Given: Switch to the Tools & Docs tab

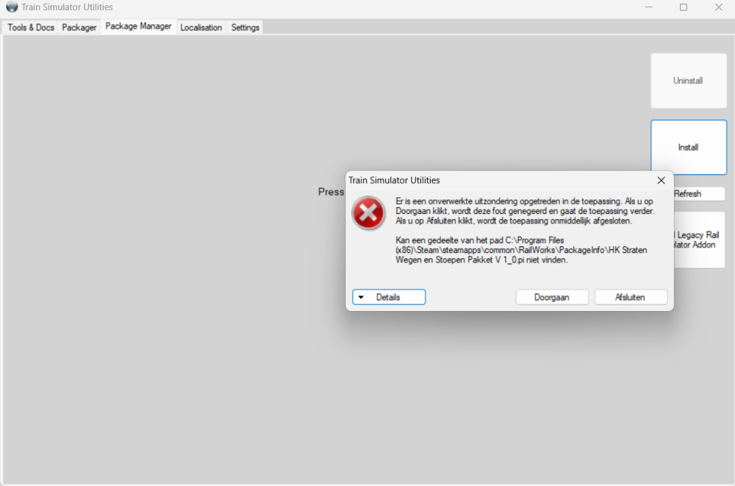Looking at the screenshot, I should tap(31, 27).
